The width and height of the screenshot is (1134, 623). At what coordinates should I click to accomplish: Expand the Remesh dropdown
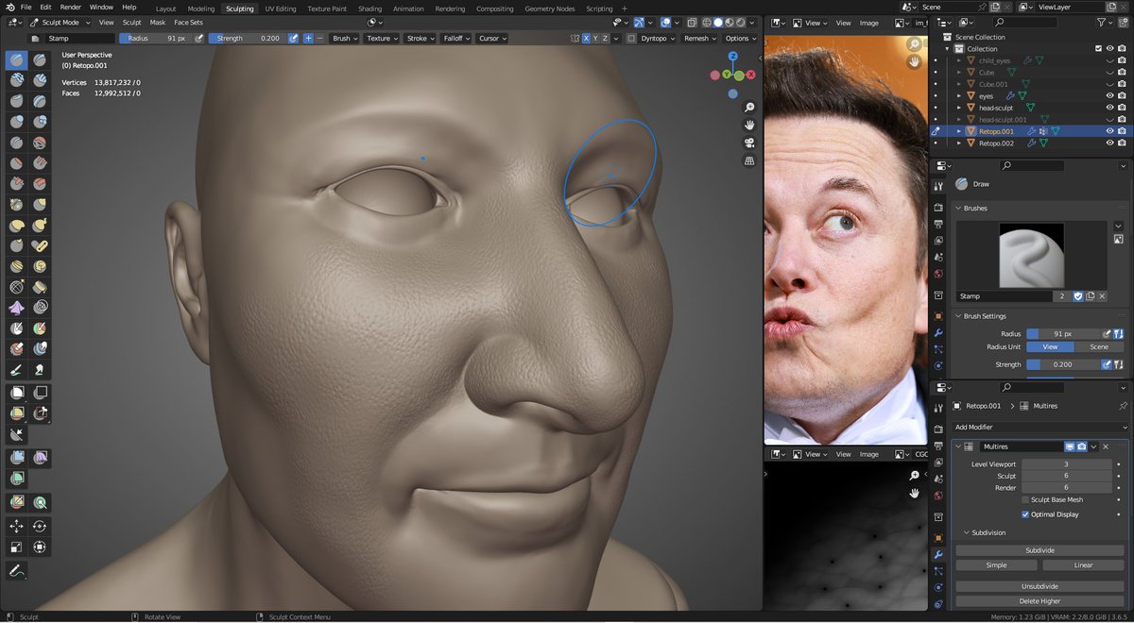pyautogui.click(x=699, y=38)
